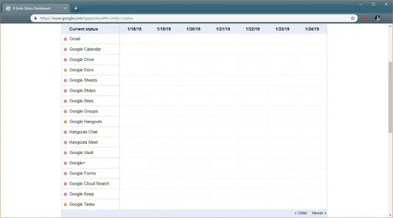
Task: Click the orange status dot beside Google Hangouts
Action: [x=65, y=122]
